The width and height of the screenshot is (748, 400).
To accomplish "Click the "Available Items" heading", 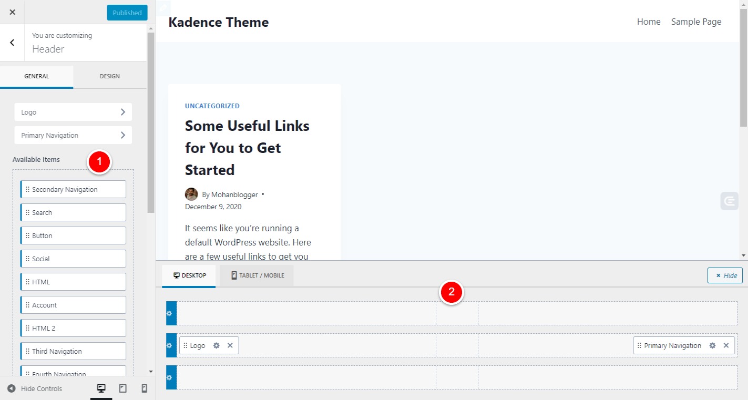I will tap(36, 159).
